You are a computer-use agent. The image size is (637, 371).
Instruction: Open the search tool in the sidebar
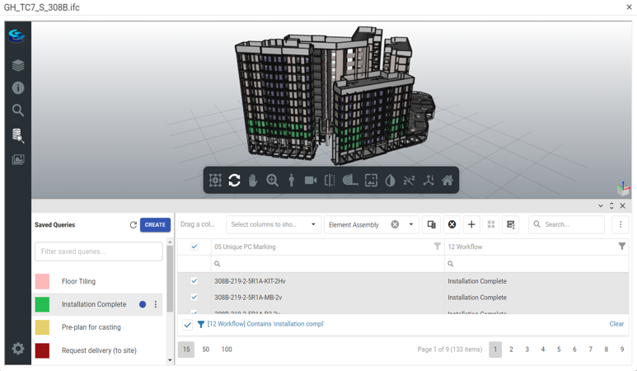click(18, 110)
